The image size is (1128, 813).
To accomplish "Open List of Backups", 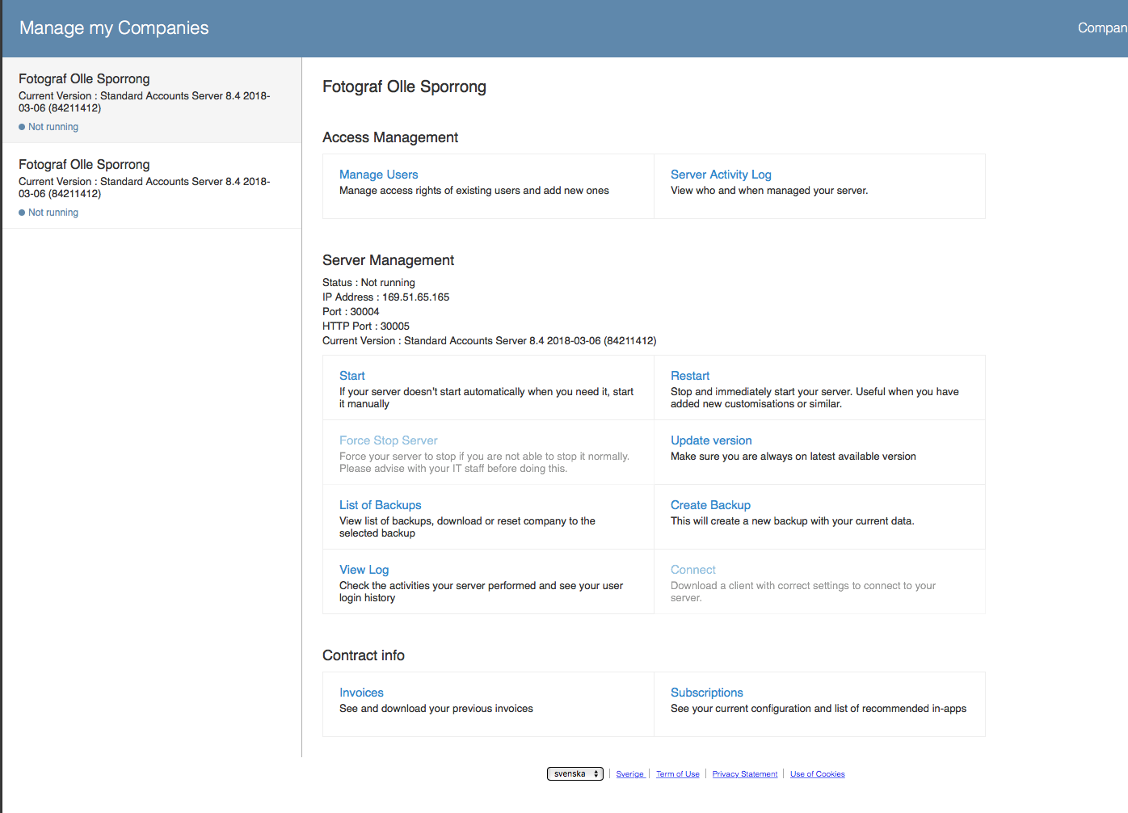I will click(x=380, y=505).
